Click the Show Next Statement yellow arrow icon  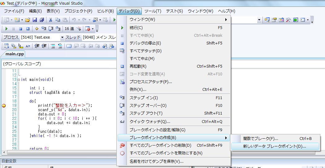tap(37, 29)
